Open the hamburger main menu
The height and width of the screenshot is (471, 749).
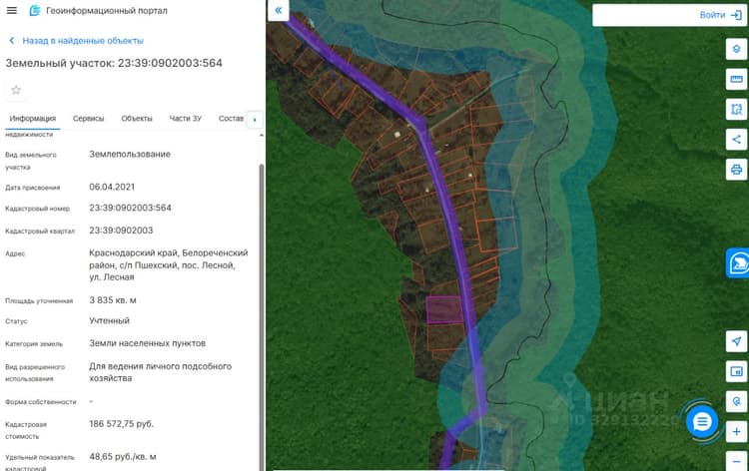[11, 10]
